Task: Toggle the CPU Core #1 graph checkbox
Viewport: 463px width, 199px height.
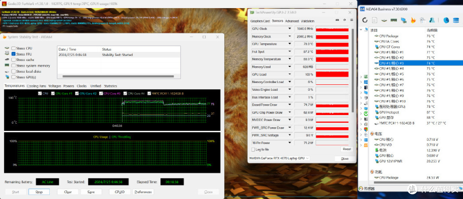Action: point(53,93)
